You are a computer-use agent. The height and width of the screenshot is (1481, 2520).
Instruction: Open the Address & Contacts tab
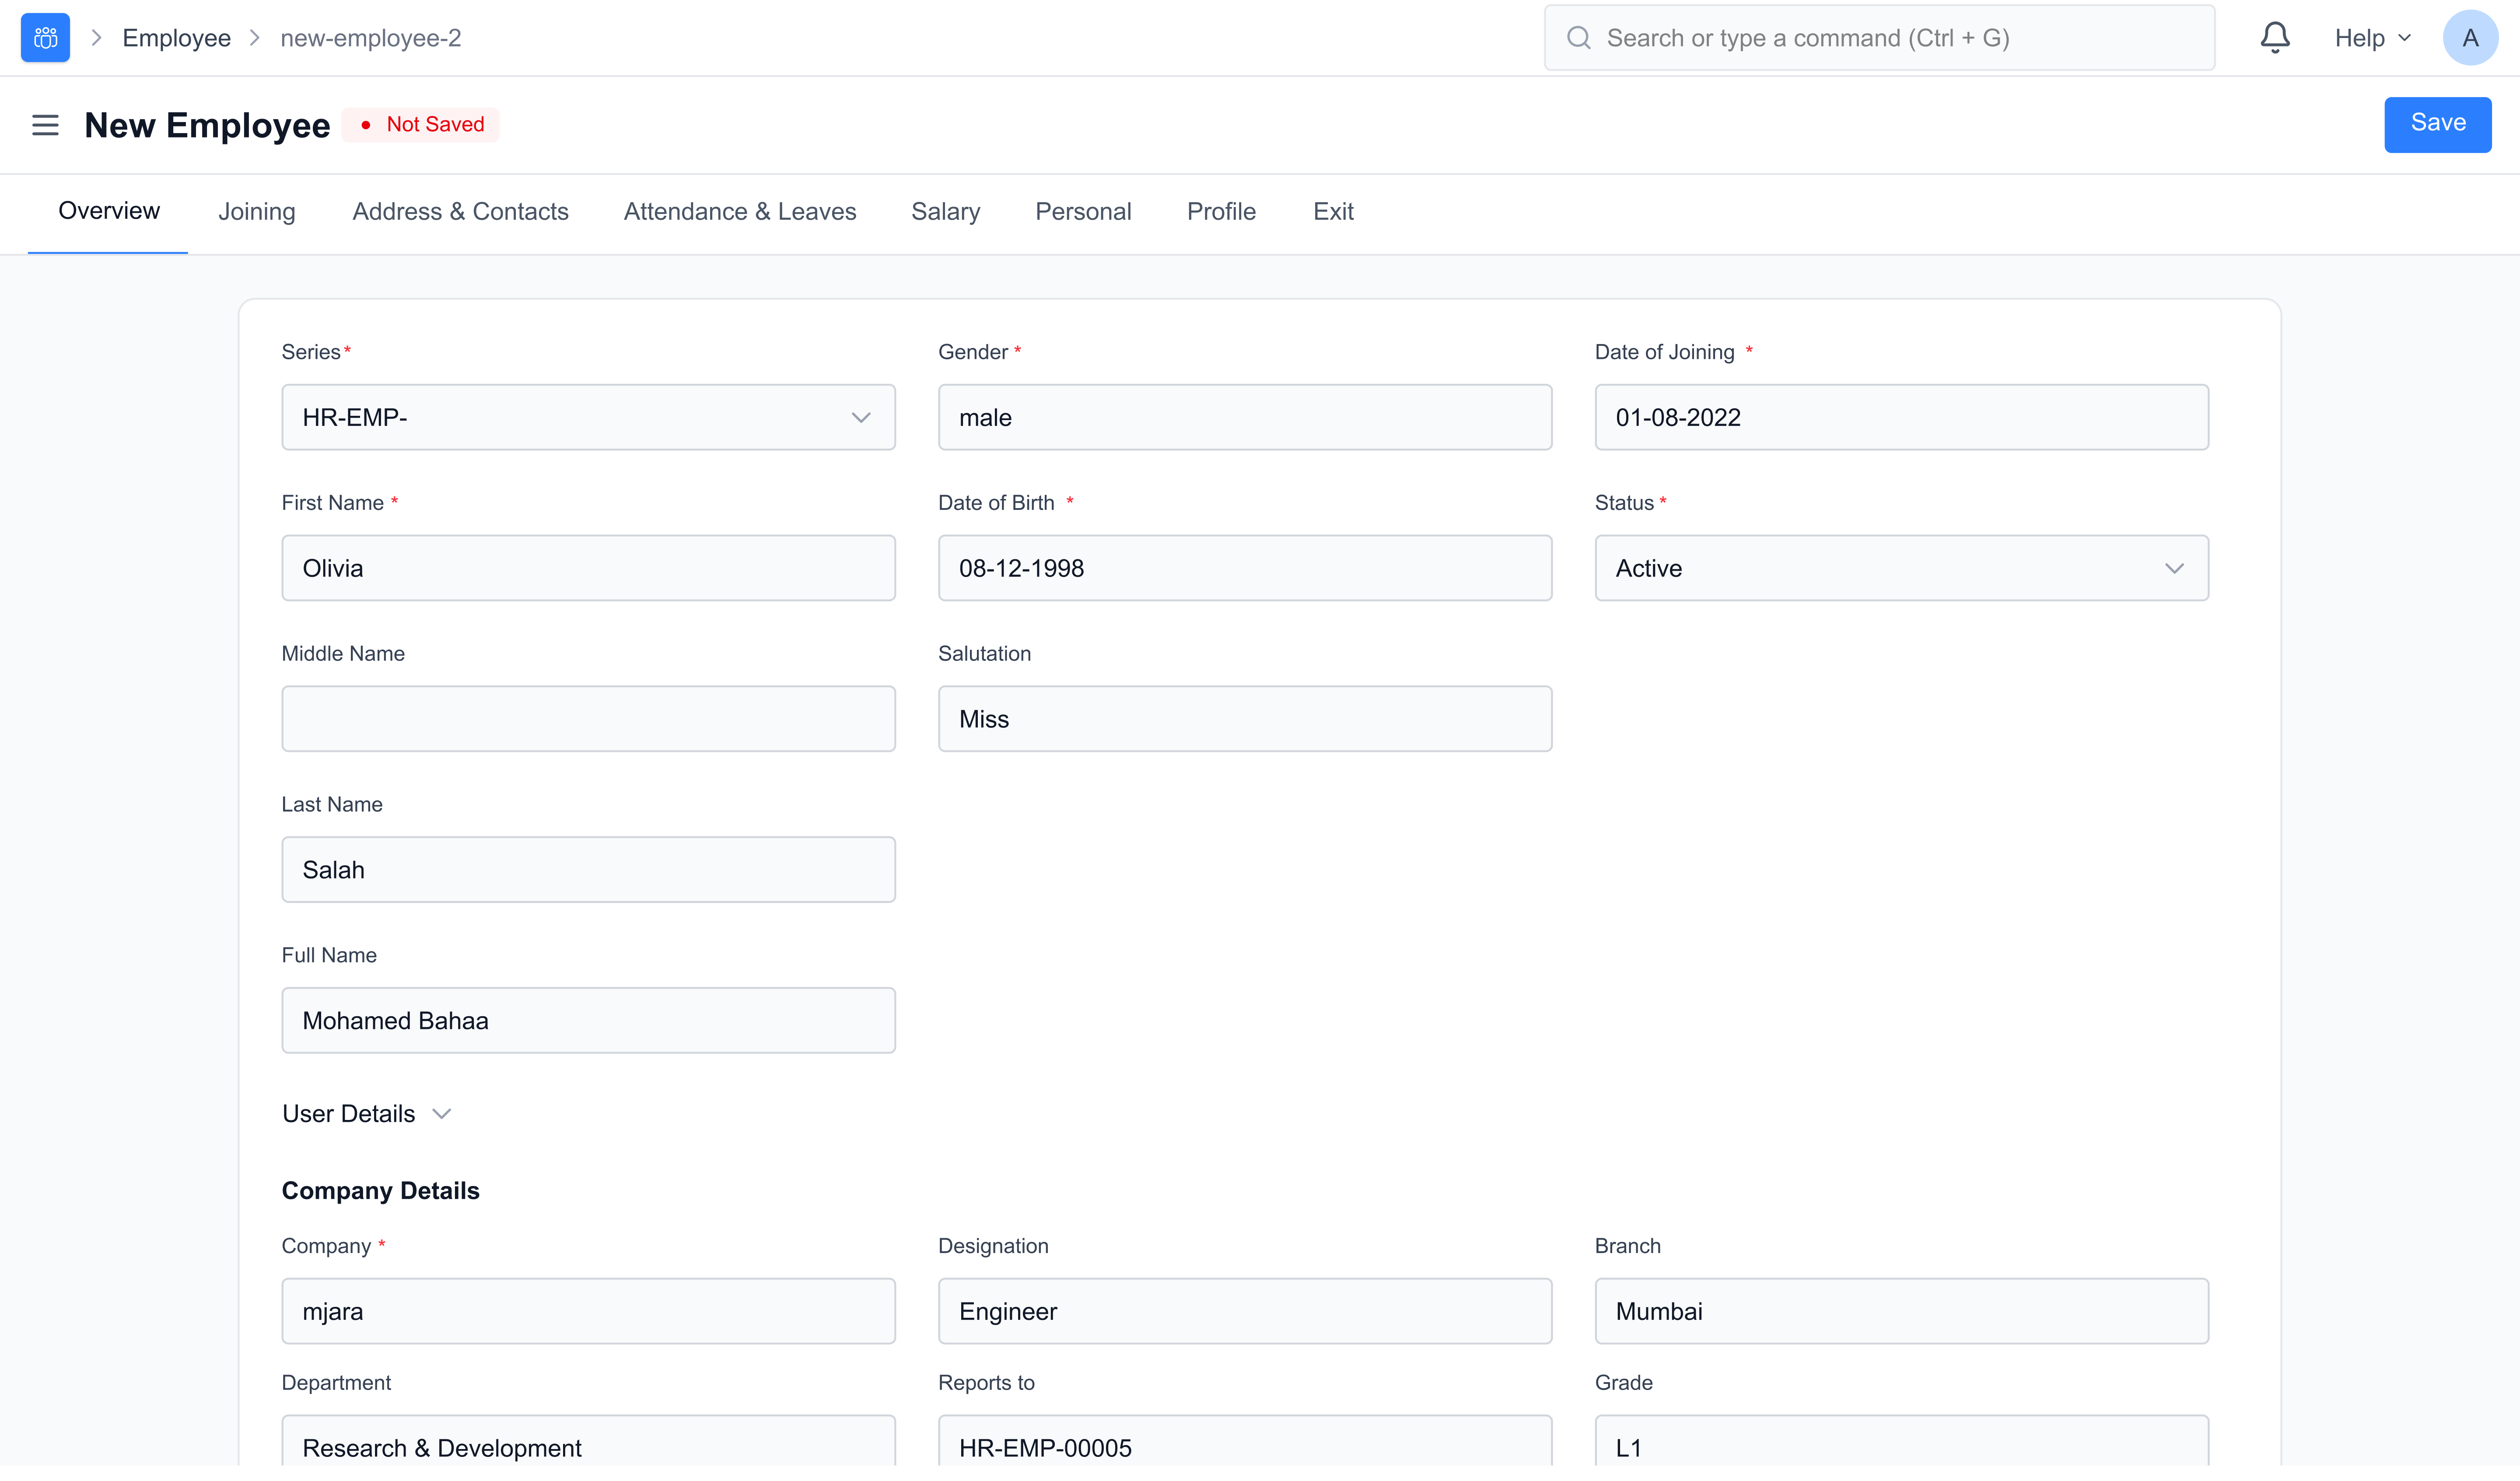[x=460, y=211]
